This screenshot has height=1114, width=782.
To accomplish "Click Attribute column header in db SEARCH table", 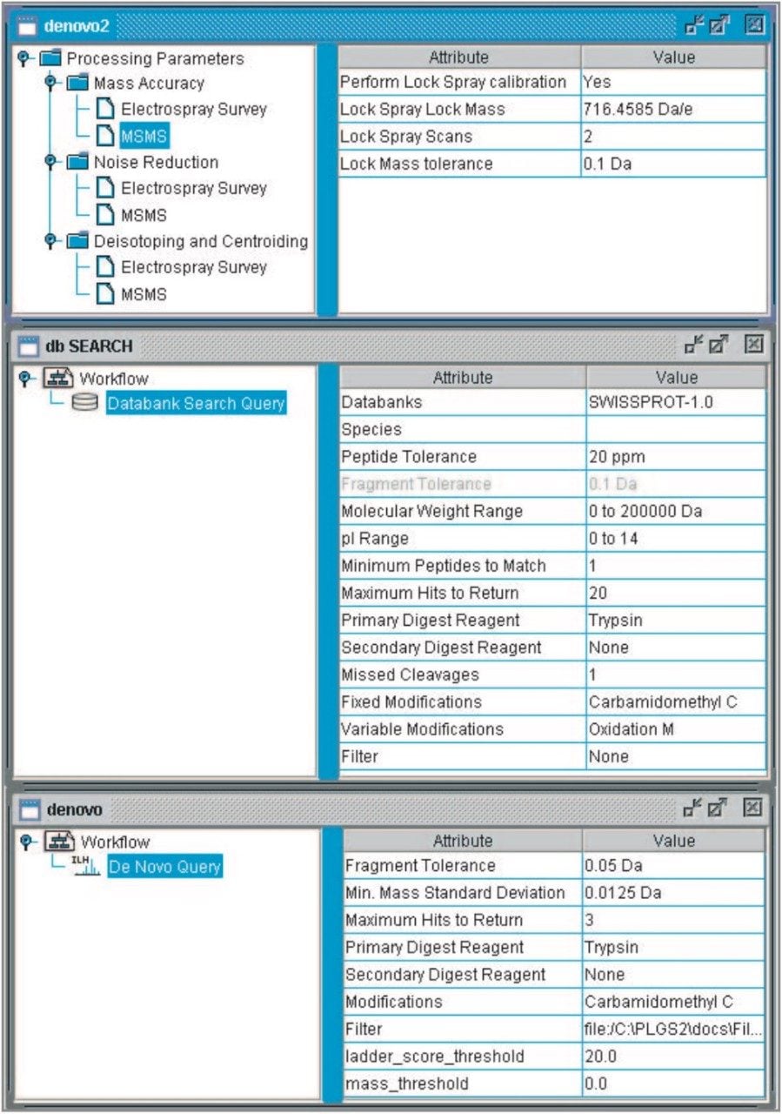I will [463, 378].
